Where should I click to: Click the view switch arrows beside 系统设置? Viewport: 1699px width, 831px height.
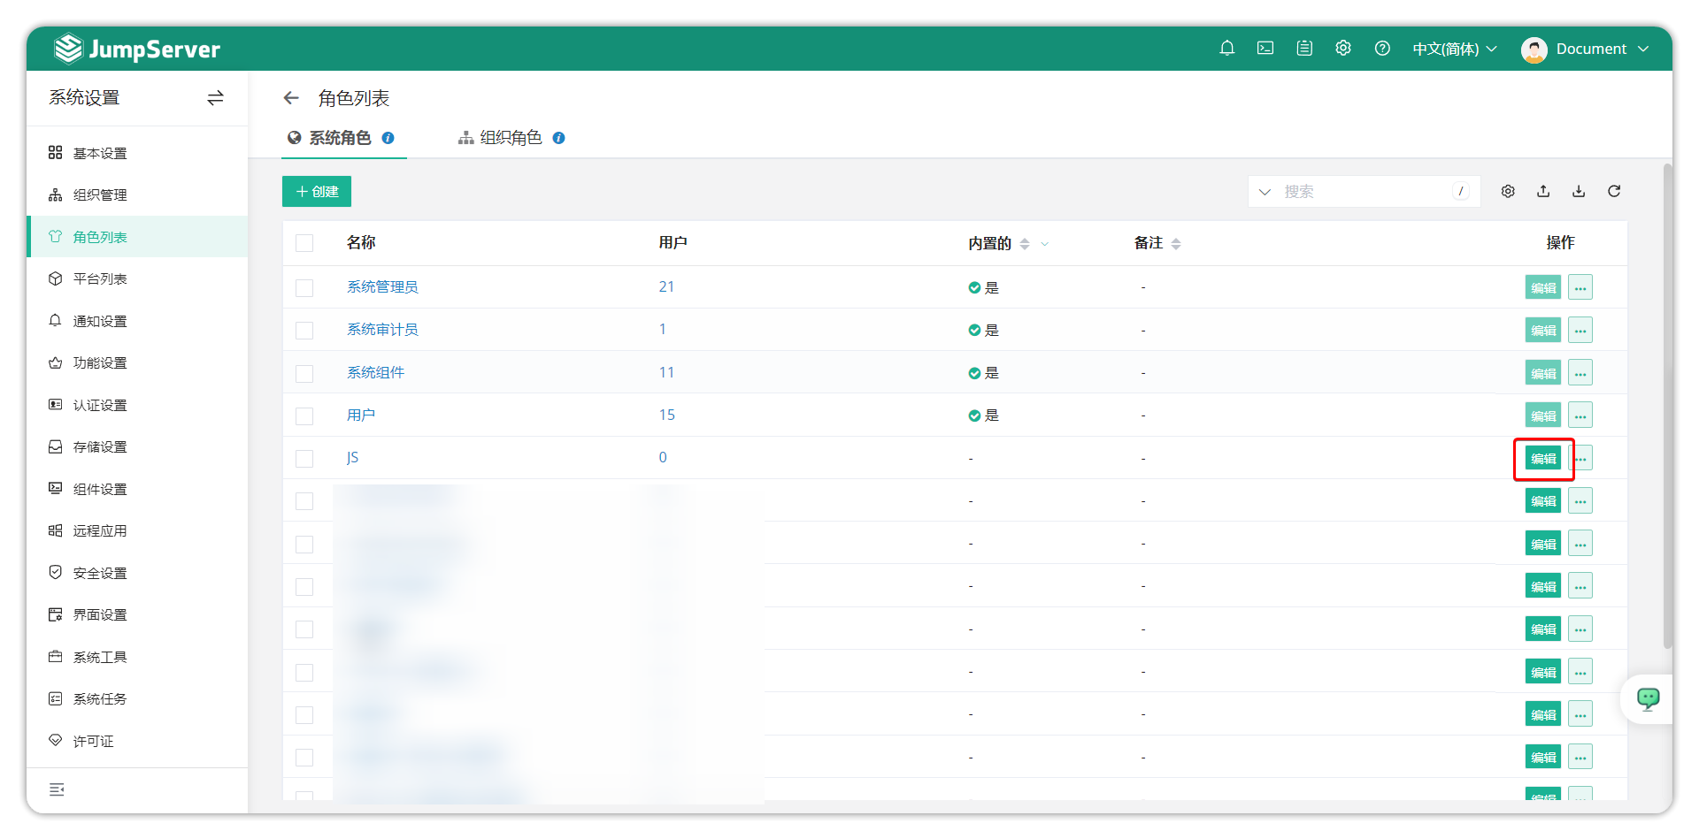pyautogui.click(x=215, y=98)
